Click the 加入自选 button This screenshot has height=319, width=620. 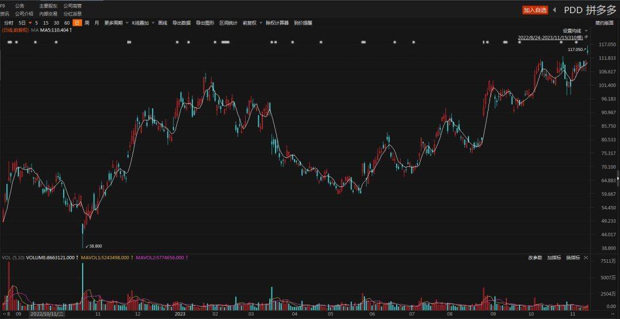pyautogui.click(x=535, y=10)
